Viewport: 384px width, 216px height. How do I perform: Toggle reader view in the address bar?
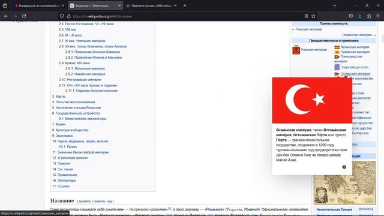(306, 16)
